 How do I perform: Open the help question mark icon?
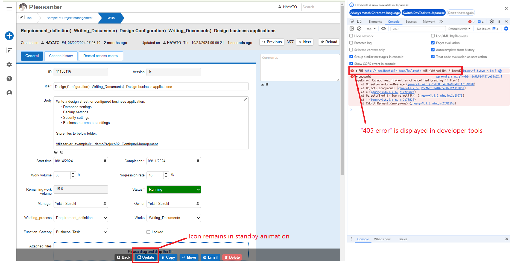pyautogui.click(x=9, y=79)
